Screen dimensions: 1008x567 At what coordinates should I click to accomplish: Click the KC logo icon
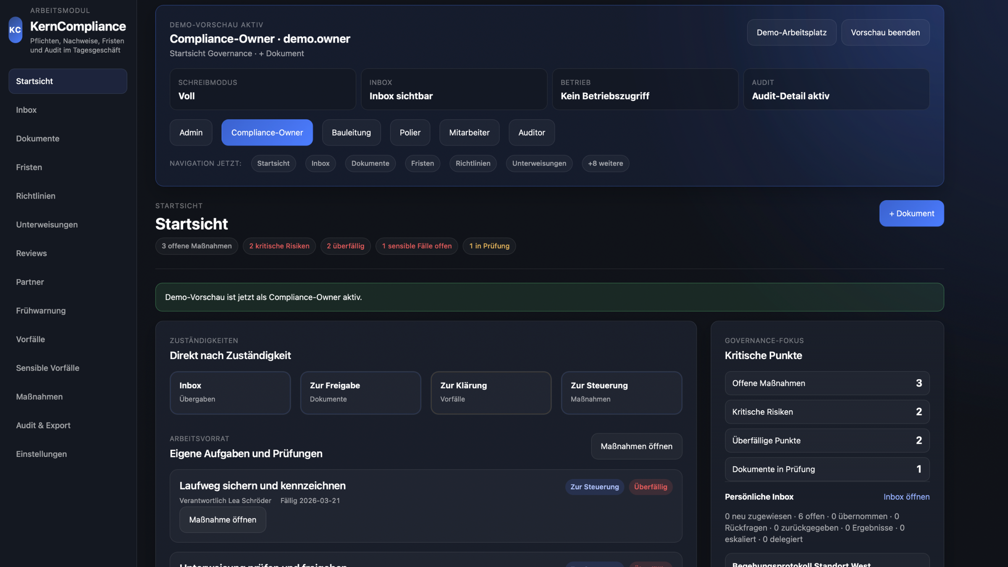pos(15,30)
